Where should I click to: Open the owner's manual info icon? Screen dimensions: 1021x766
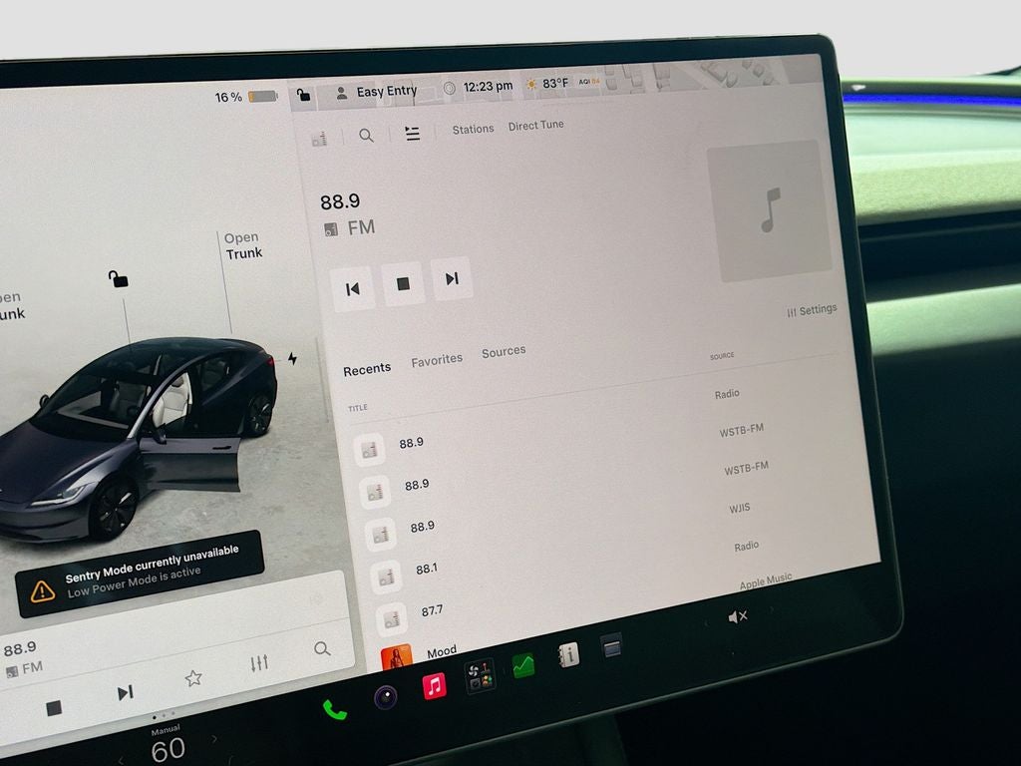pos(569,654)
